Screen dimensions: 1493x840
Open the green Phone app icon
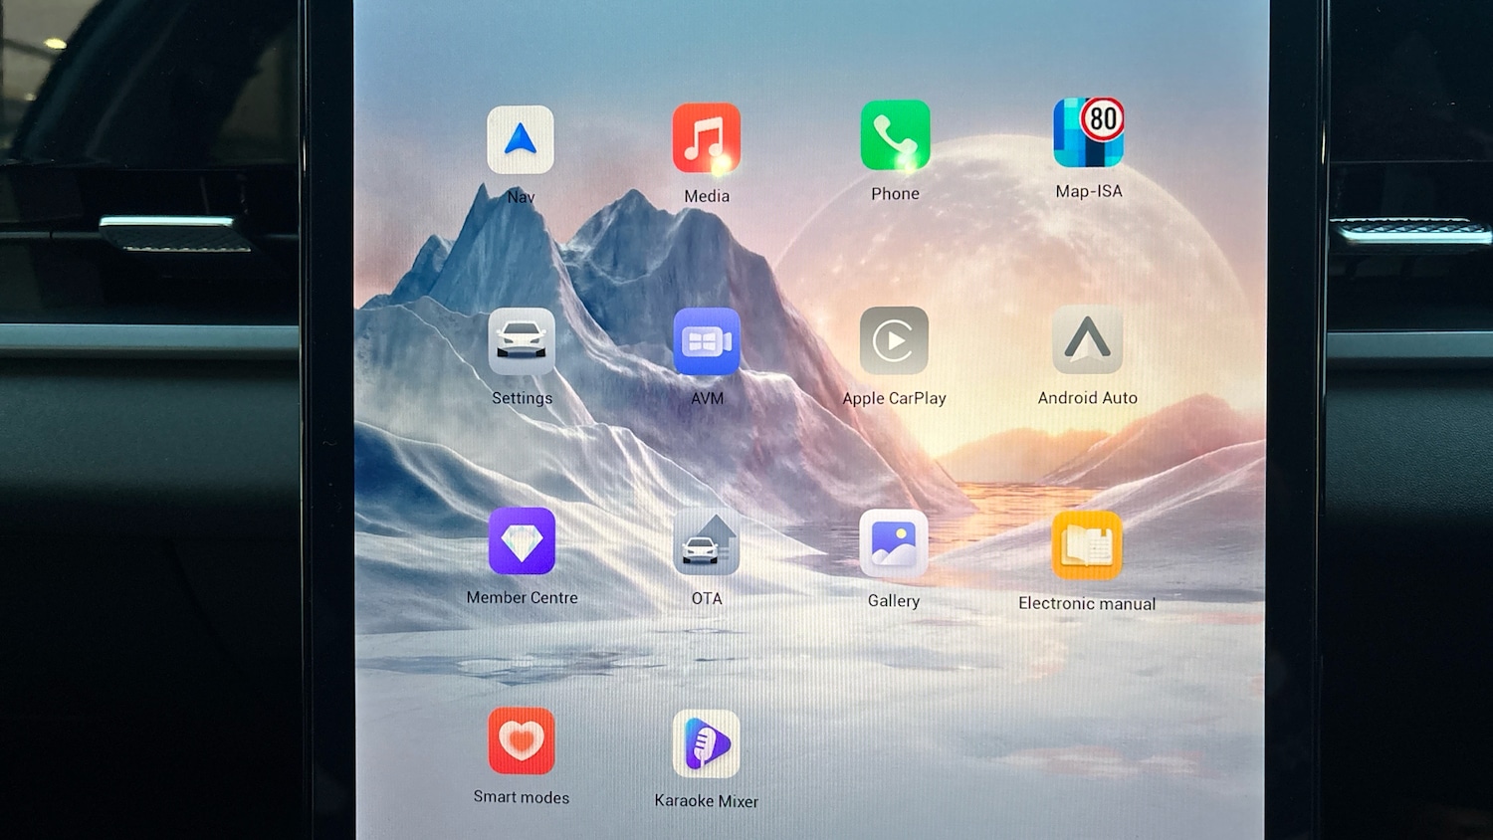895,135
